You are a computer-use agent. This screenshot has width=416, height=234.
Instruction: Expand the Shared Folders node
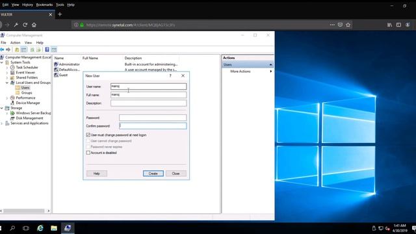[x=7, y=77]
